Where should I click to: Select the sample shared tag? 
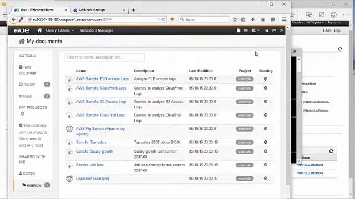pos(27,173)
